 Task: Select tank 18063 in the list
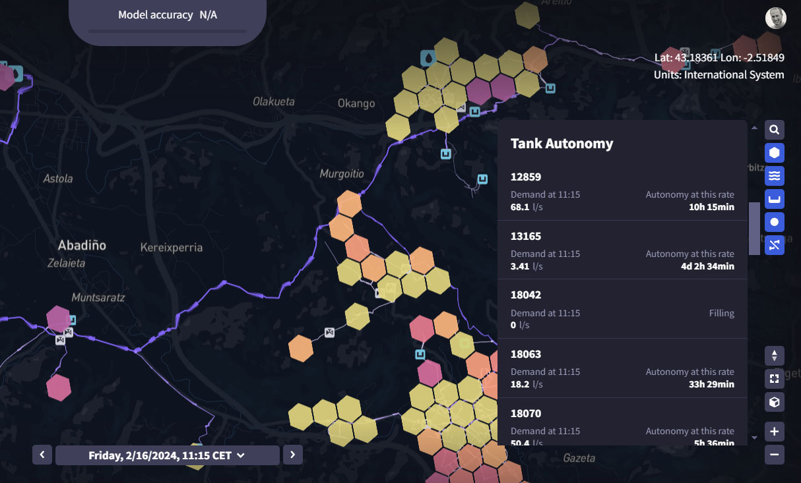click(622, 368)
